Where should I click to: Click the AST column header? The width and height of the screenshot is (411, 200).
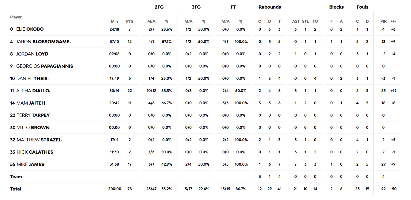296,21
